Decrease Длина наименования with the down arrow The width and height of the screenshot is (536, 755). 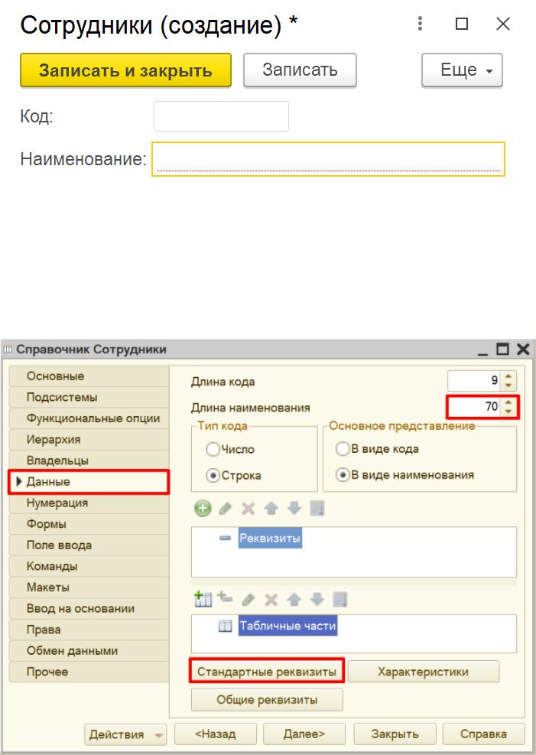508,412
